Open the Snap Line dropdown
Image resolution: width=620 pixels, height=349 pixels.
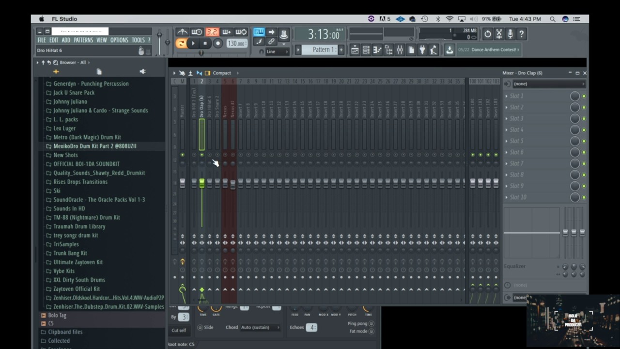pyautogui.click(x=277, y=52)
